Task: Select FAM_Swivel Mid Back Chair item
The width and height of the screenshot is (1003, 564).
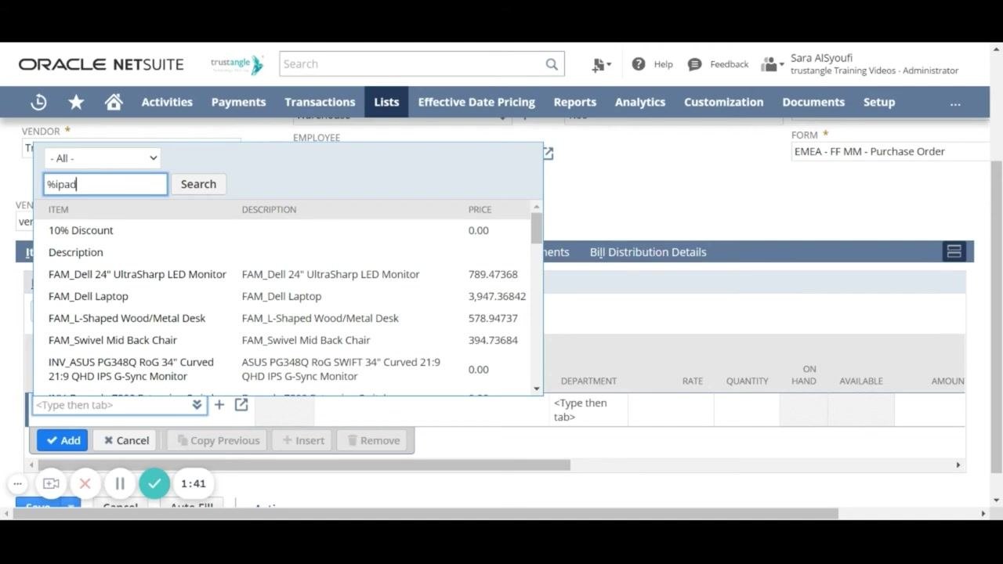Action: [113, 340]
